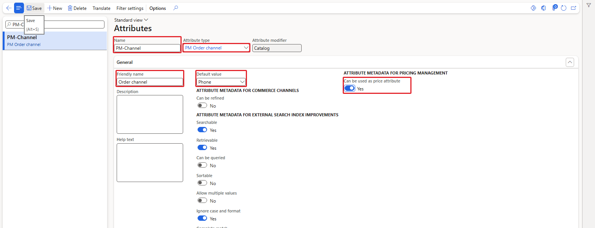595x228 pixels.
Task: Toggle the Retrievable switch
Action: (202, 148)
